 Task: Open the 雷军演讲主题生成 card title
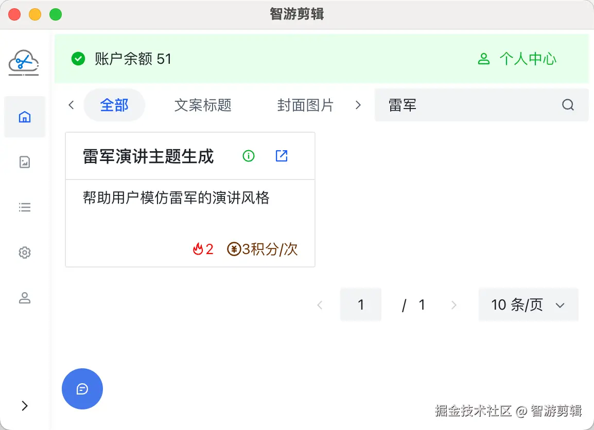click(148, 156)
